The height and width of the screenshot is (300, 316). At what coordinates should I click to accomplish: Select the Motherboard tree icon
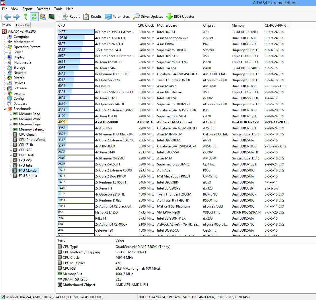pyautogui.click(x=9, y=42)
